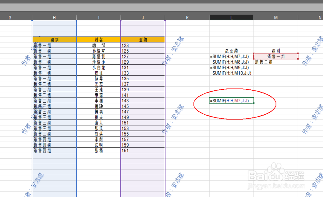323x197 pixels.
Task: Select the cell containing 125
Action: coord(143,51)
